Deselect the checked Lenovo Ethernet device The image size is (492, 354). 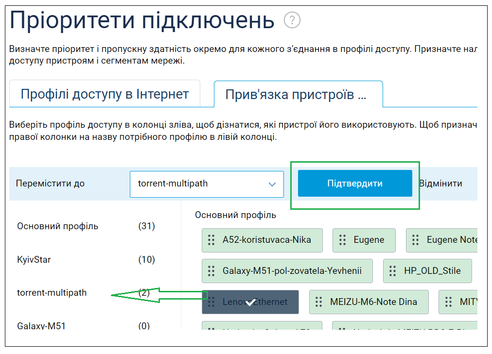tap(250, 302)
